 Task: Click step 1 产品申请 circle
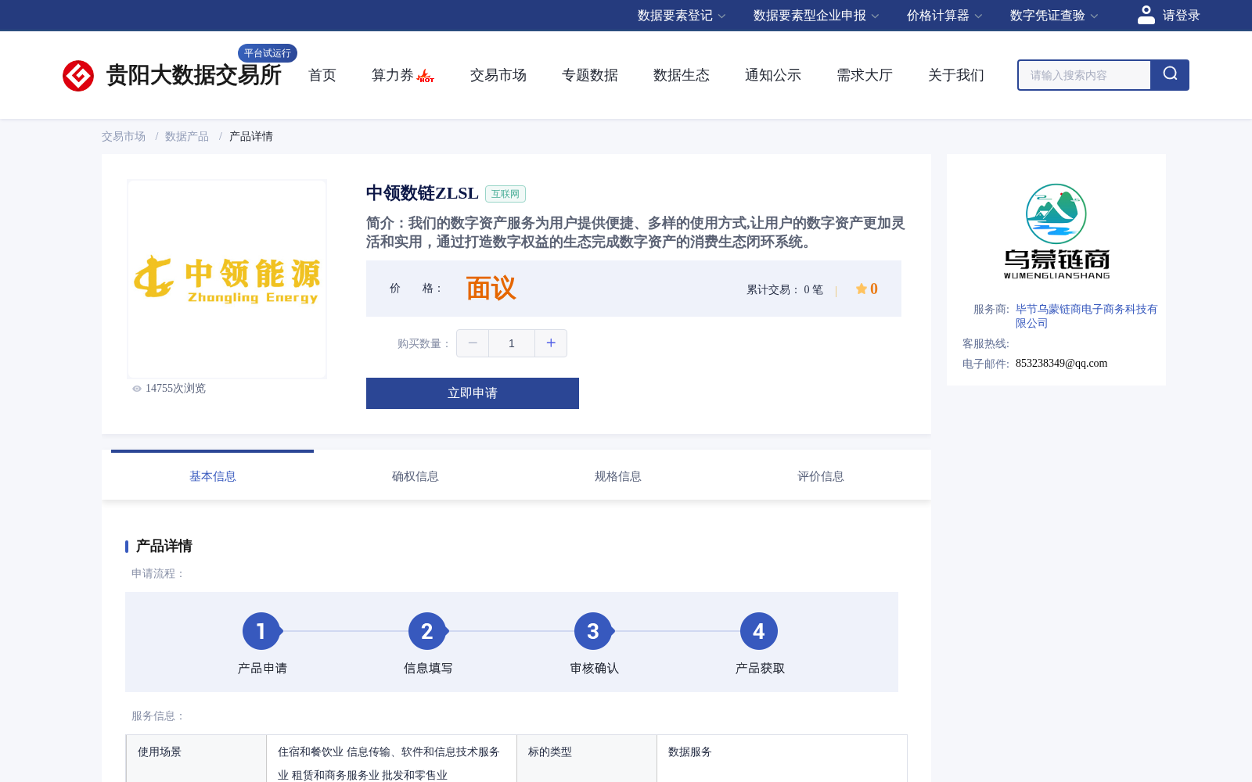261,631
